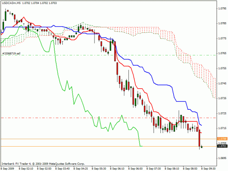
Task: Click the '8 Sep 02:10' time label
Action: click(x=26, y=169)
